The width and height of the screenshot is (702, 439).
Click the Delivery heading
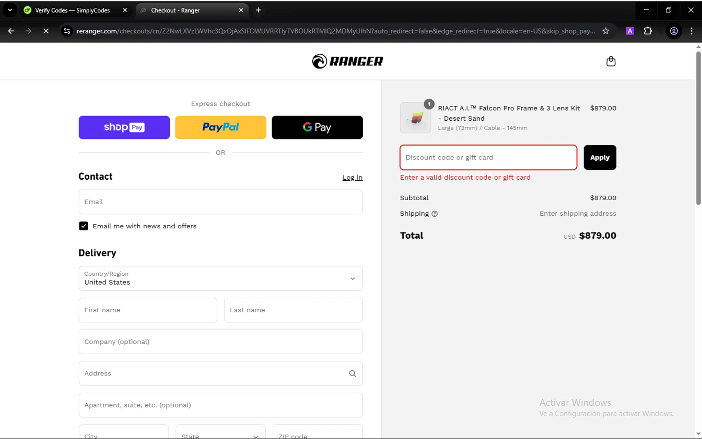click(x=97, y=253)
